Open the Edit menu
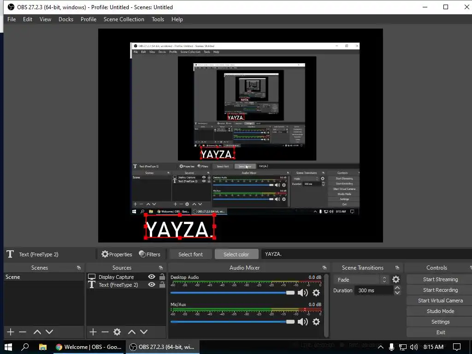 27,19
